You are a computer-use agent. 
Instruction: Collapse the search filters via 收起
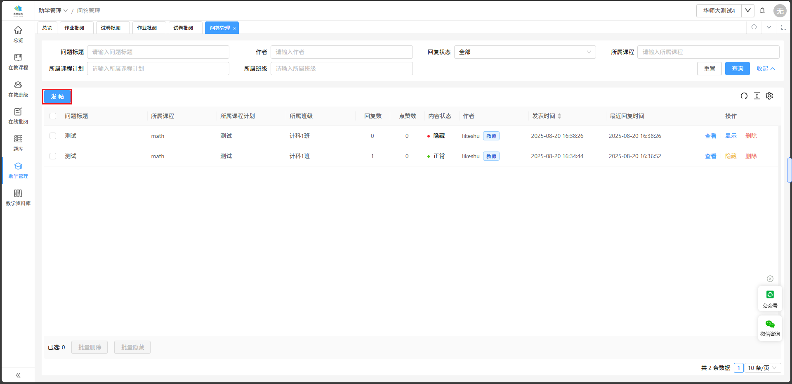coord(766,69)
